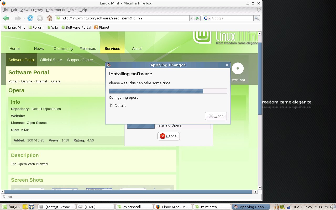Click the Firefox activity throbber icon
The width and height of the screenshot is (336, 210).
259,10
